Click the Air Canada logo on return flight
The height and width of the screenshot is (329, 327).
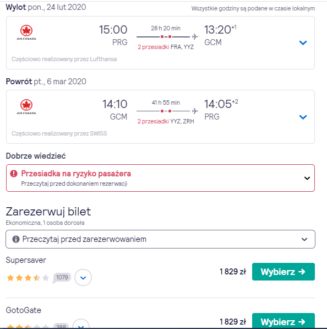pos(26,107)
